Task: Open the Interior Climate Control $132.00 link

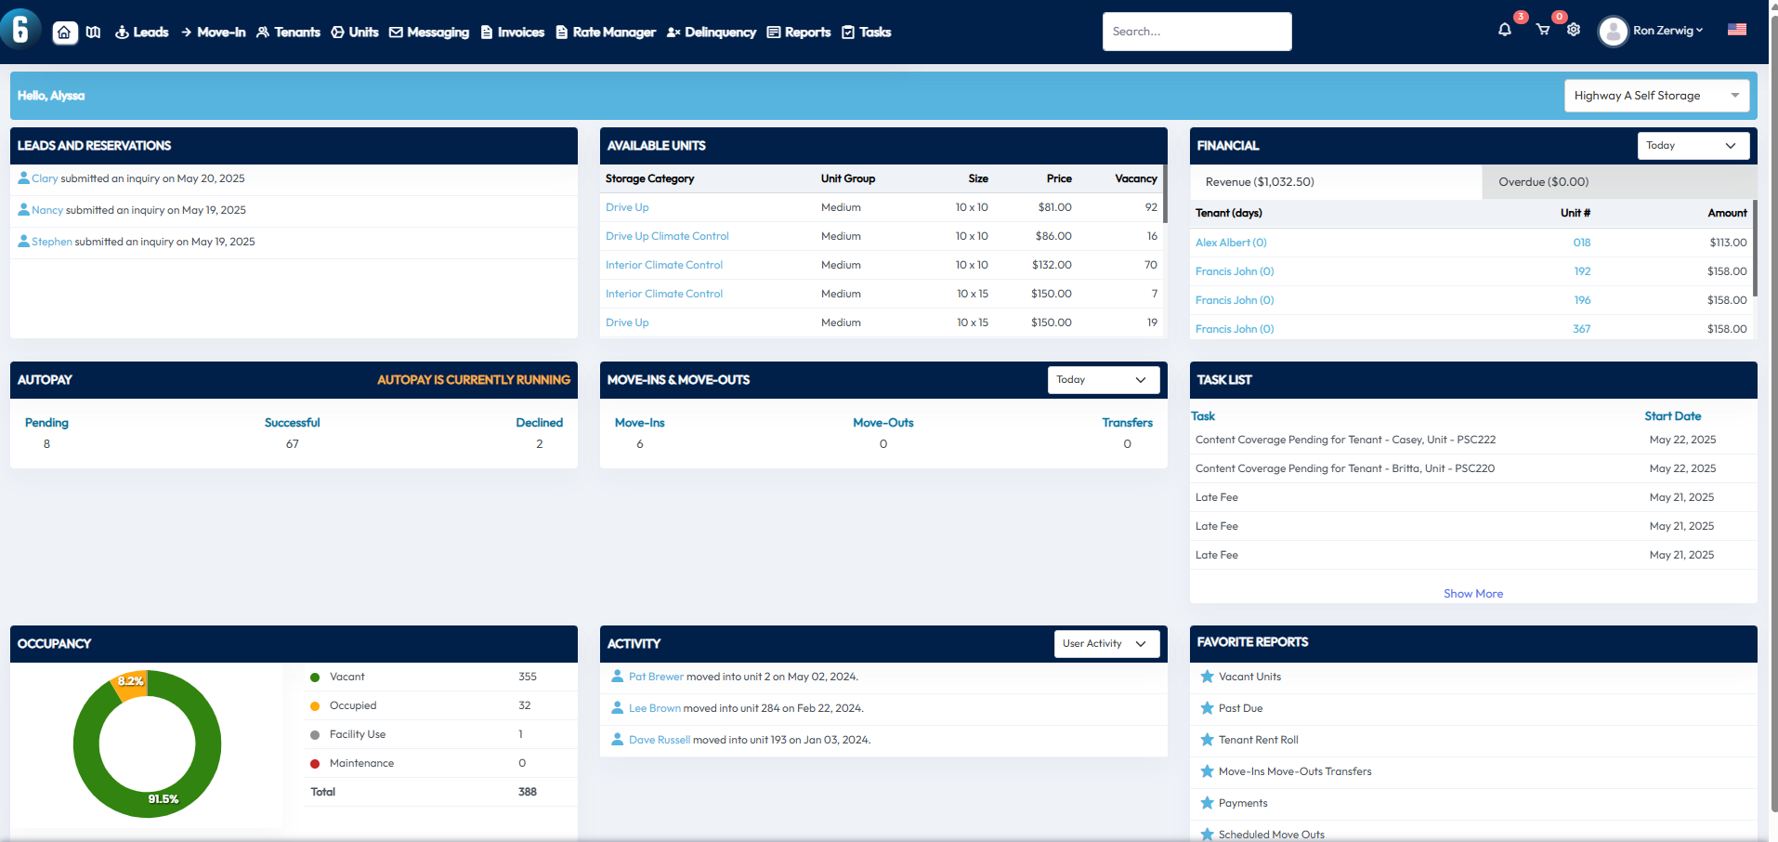Action: click(663, 265)
